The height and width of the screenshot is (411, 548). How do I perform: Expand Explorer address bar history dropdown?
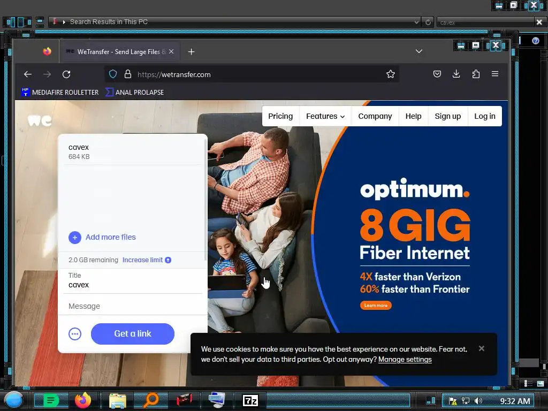click(416, 22)
